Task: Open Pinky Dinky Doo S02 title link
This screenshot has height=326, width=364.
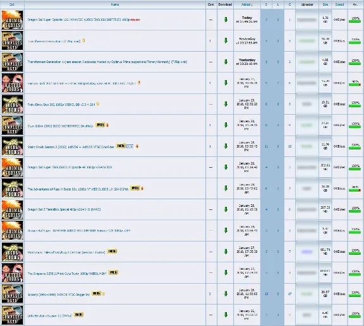Action: (x=61, y=105)
